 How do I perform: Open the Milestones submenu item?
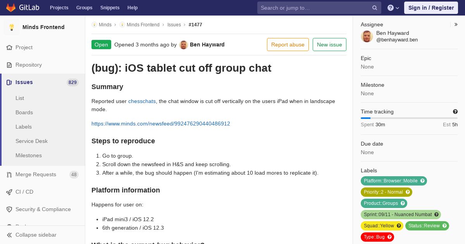coord(29,155)
